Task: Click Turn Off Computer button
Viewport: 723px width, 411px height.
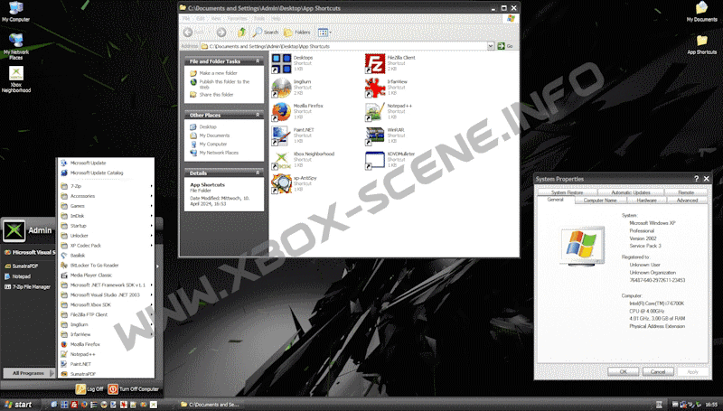Action: (134, 389)
